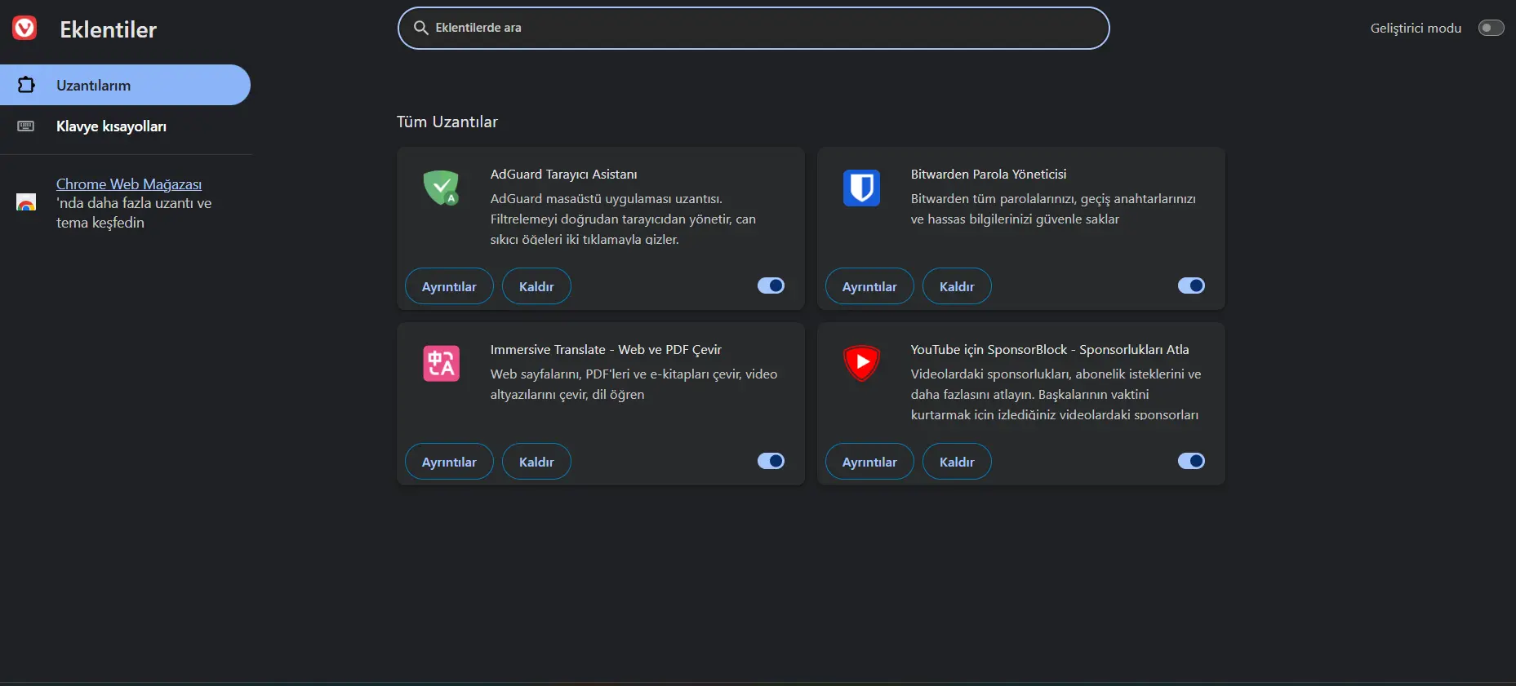Click the Immersive Translate icon
Image resolution: width=1516 pixels, height=686 pixels.
(441, 363)
